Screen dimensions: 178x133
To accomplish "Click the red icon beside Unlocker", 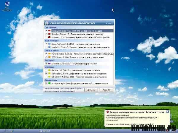I will (x=49, y=37).
